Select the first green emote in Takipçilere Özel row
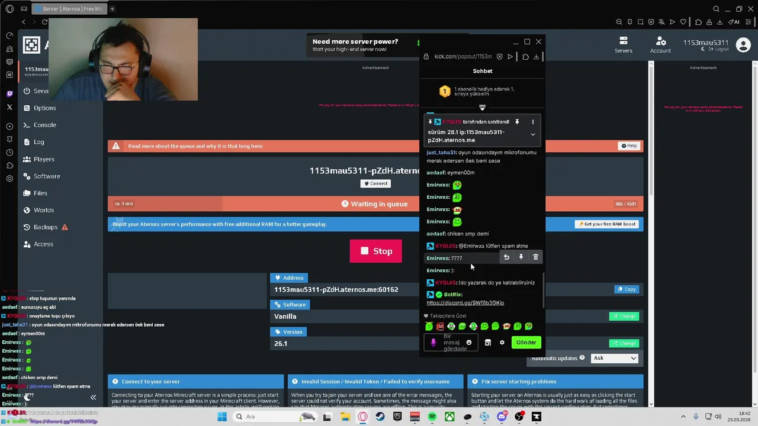The image size is (758, 426). pos(429,327)
